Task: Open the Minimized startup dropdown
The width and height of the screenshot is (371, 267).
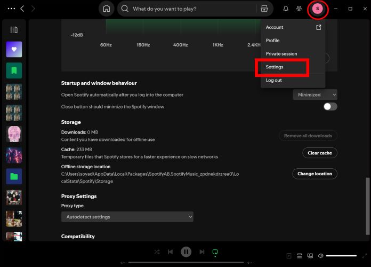Action: (x=314, y=95)
